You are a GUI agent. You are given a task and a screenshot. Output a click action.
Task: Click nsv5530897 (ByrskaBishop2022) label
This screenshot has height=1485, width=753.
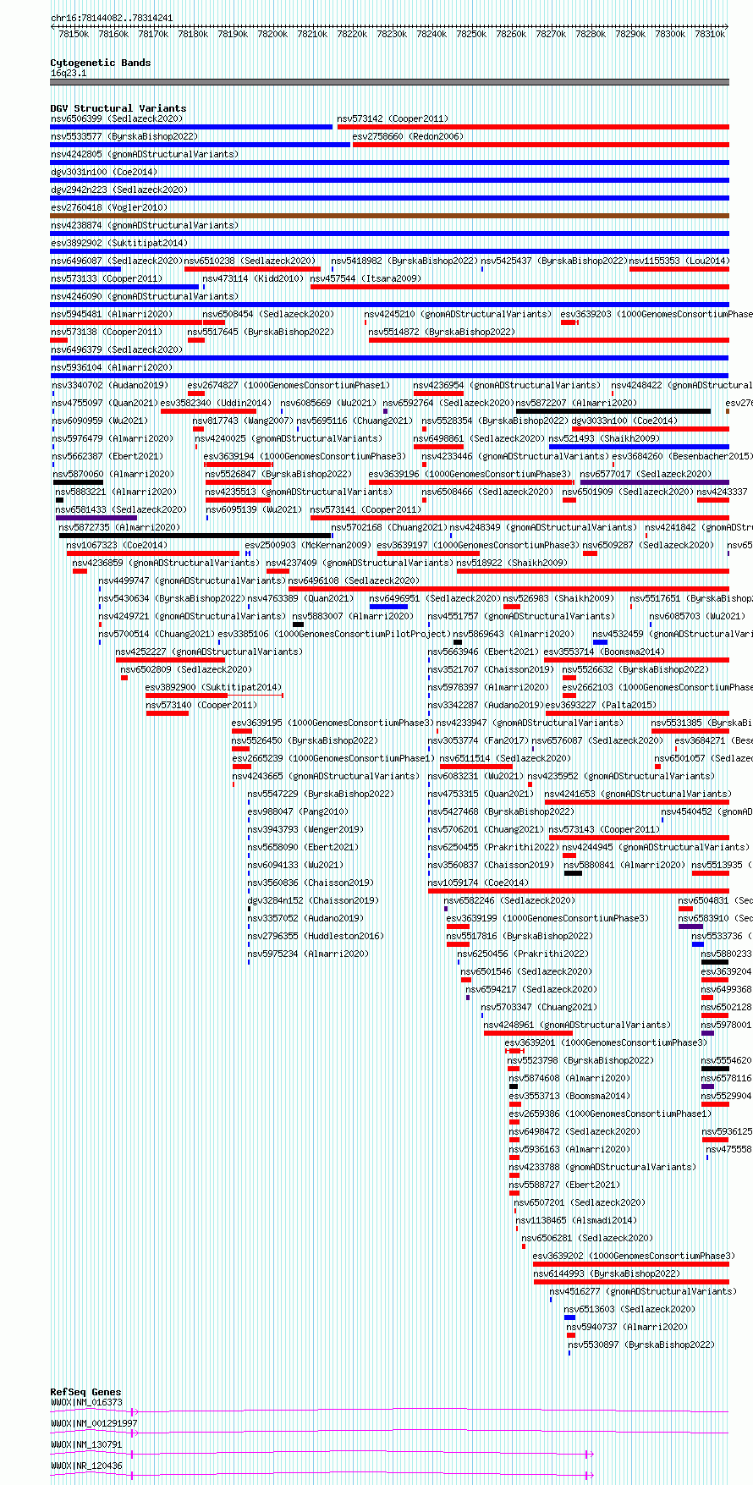tap(641, 1345)
